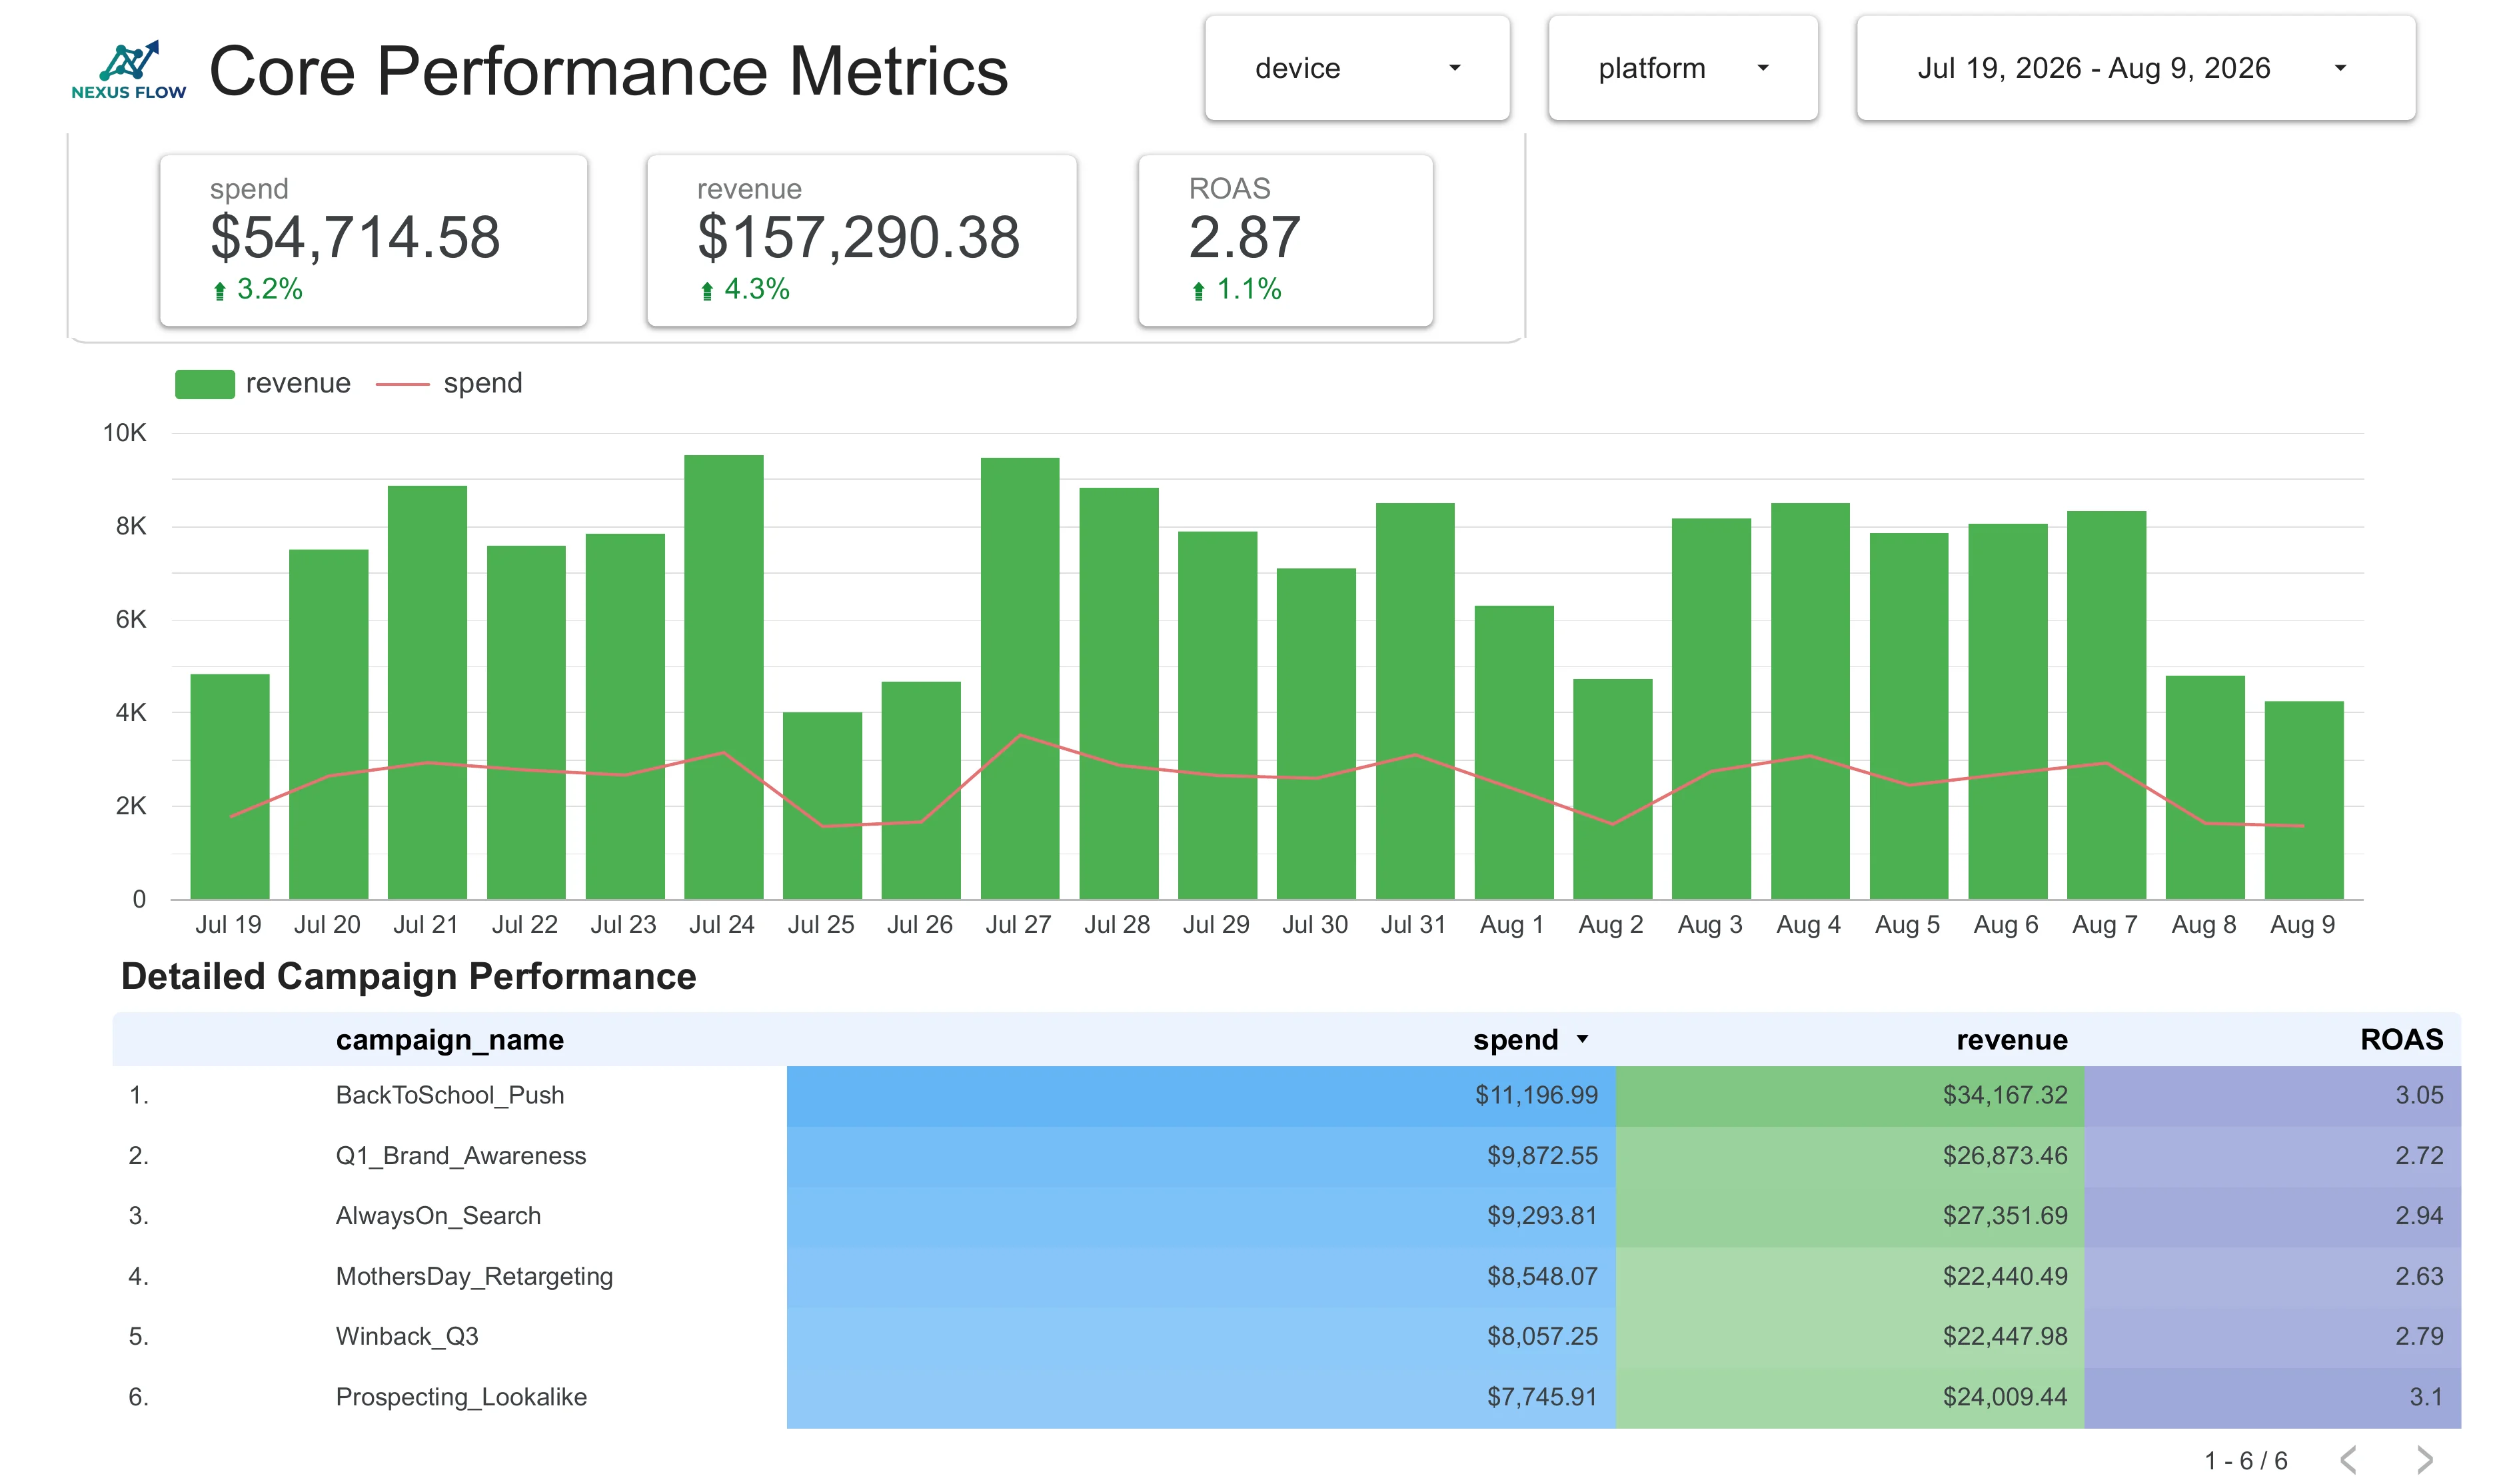Image resolution: width=2499 pixels, height=1484 pixels.
Task: Click the Jul 31 axis label
Action: [x=1413, y=925]
